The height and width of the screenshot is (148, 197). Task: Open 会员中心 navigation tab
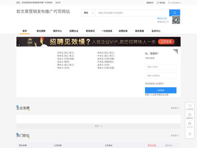click(x=156, y=31)
